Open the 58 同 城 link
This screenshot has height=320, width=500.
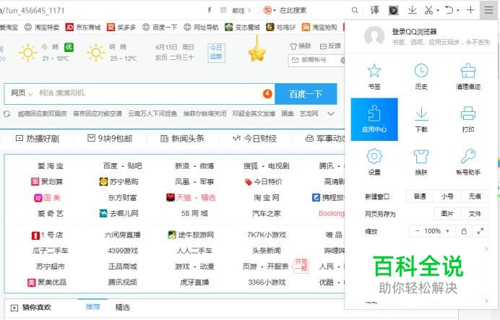point(194,213)
